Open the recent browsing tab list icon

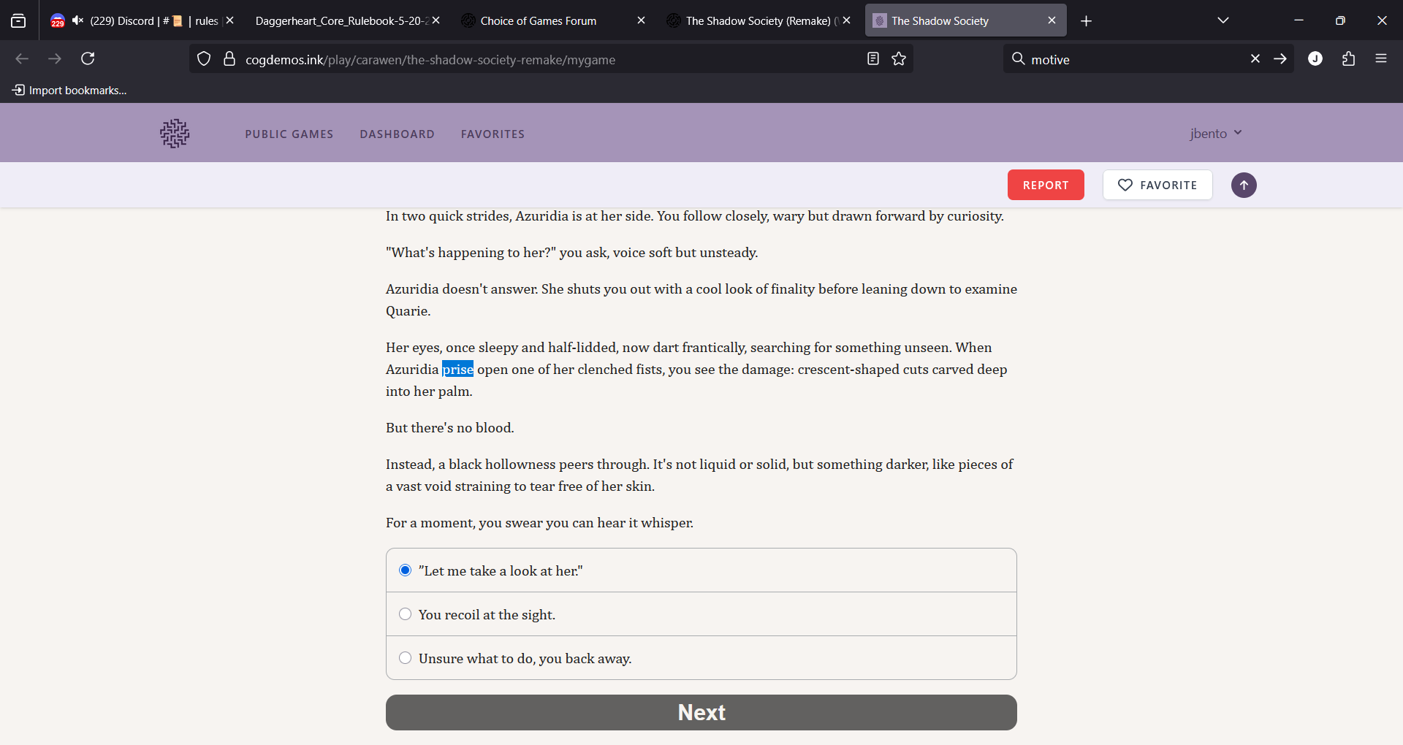tap(18, 20)
